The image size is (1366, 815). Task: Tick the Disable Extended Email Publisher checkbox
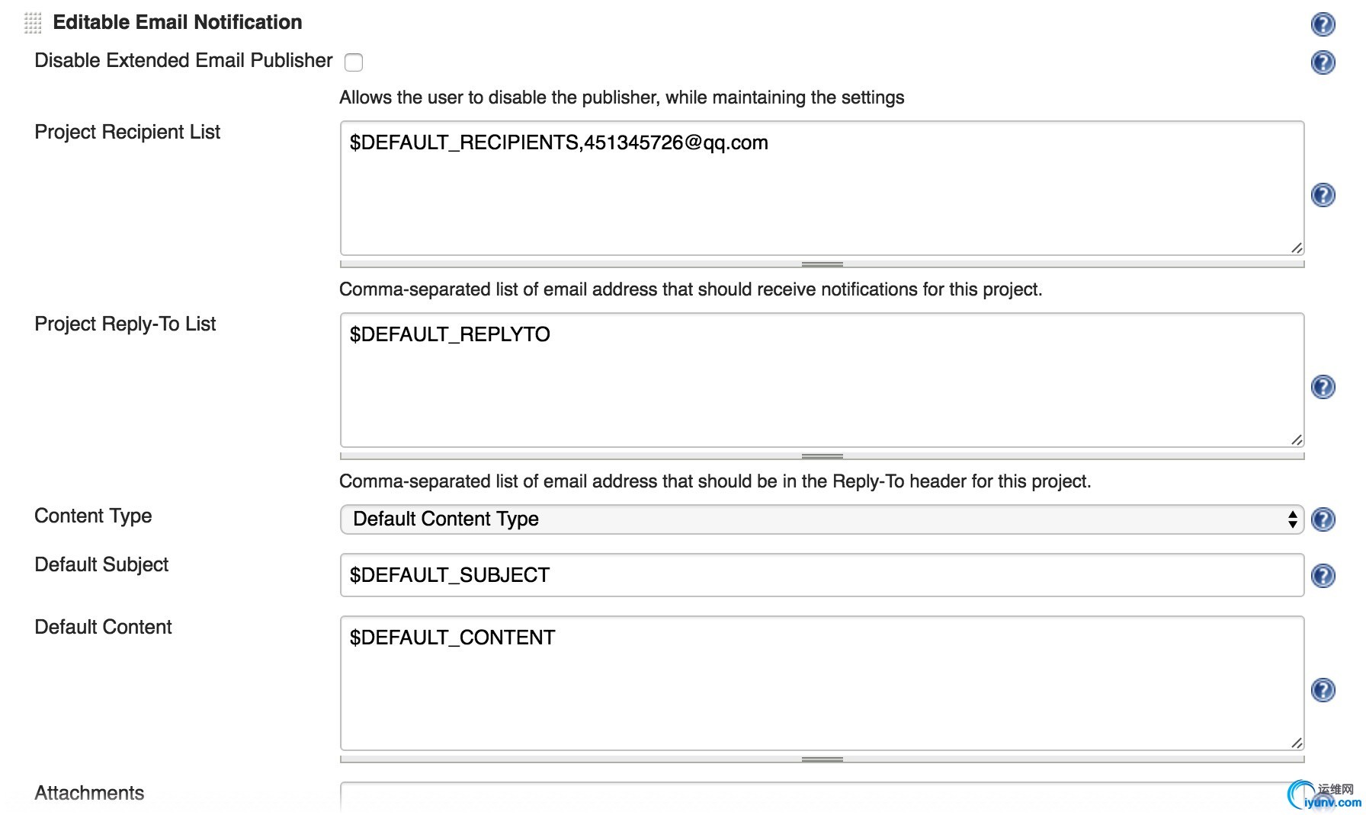pos(354,62)
